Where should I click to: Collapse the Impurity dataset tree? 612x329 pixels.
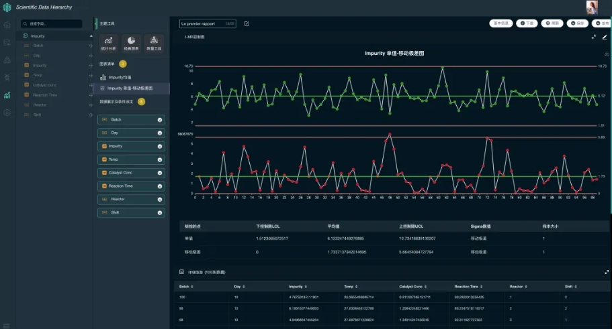[91, 36]
